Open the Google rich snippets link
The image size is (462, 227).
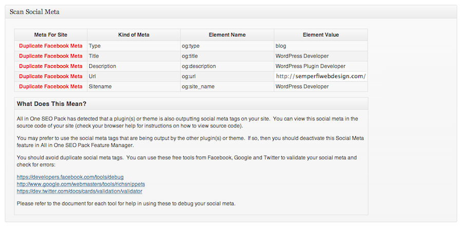[x=73, y=184]
